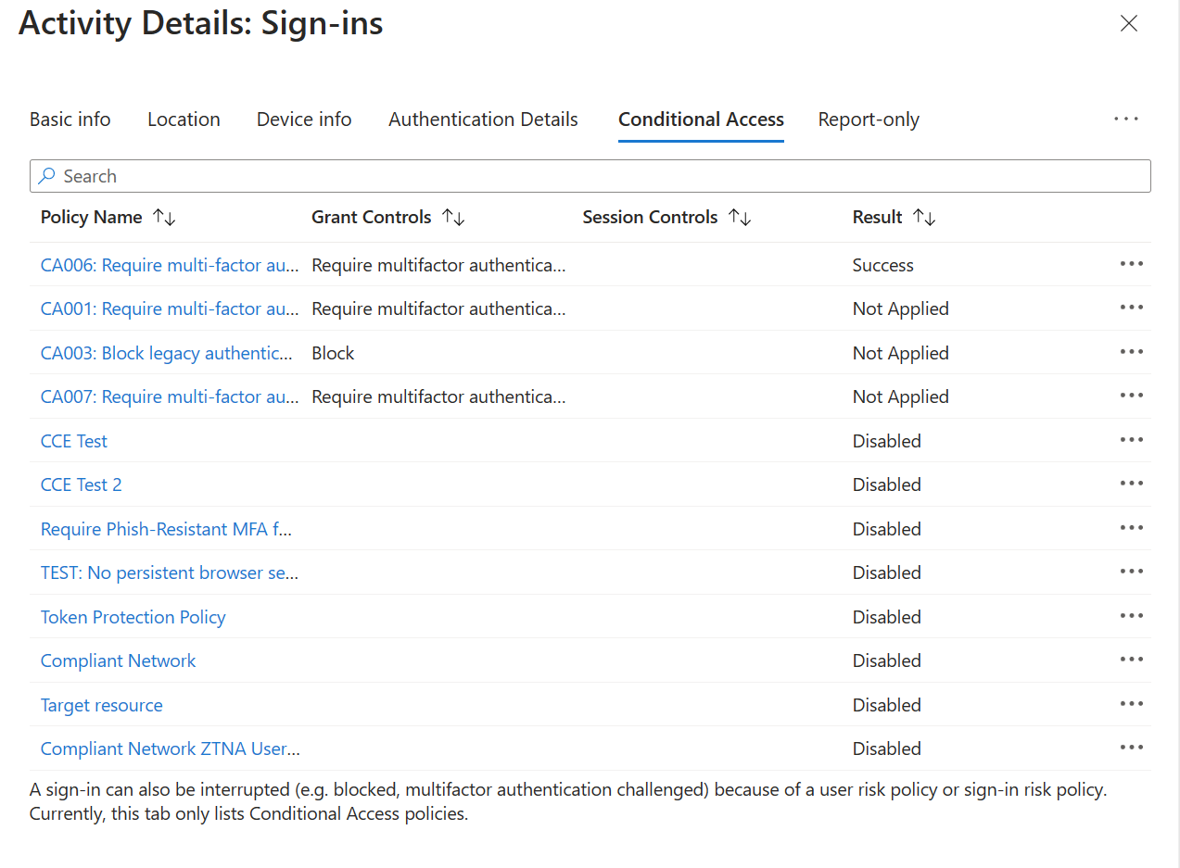
Task: Open CA001 Require multi-factor policy link
Action: 170,308
